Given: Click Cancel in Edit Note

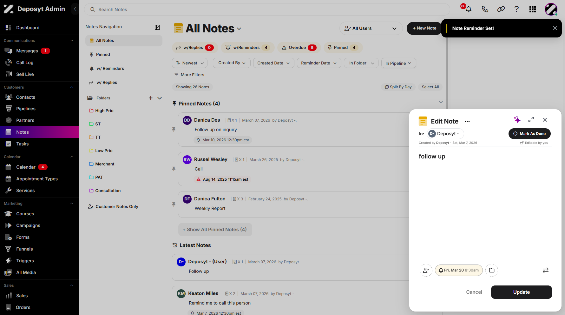Looking at the screenshot, I should [474, 292].
